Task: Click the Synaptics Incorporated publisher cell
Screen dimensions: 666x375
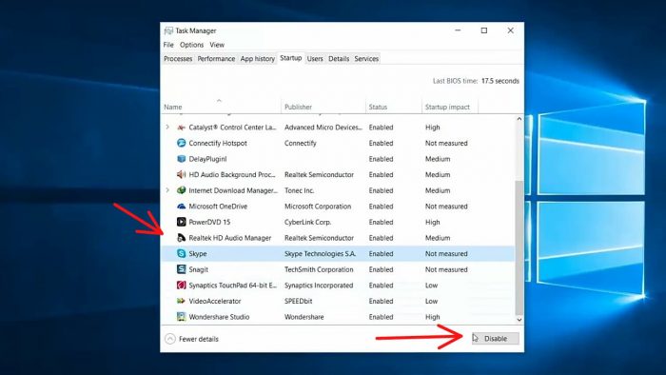Action: pyautogui.click(x=319, y=285)
